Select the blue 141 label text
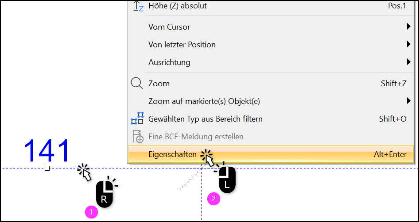Image resolution: width=419 pixels, height=222 pixels. (x=47, y=151)
